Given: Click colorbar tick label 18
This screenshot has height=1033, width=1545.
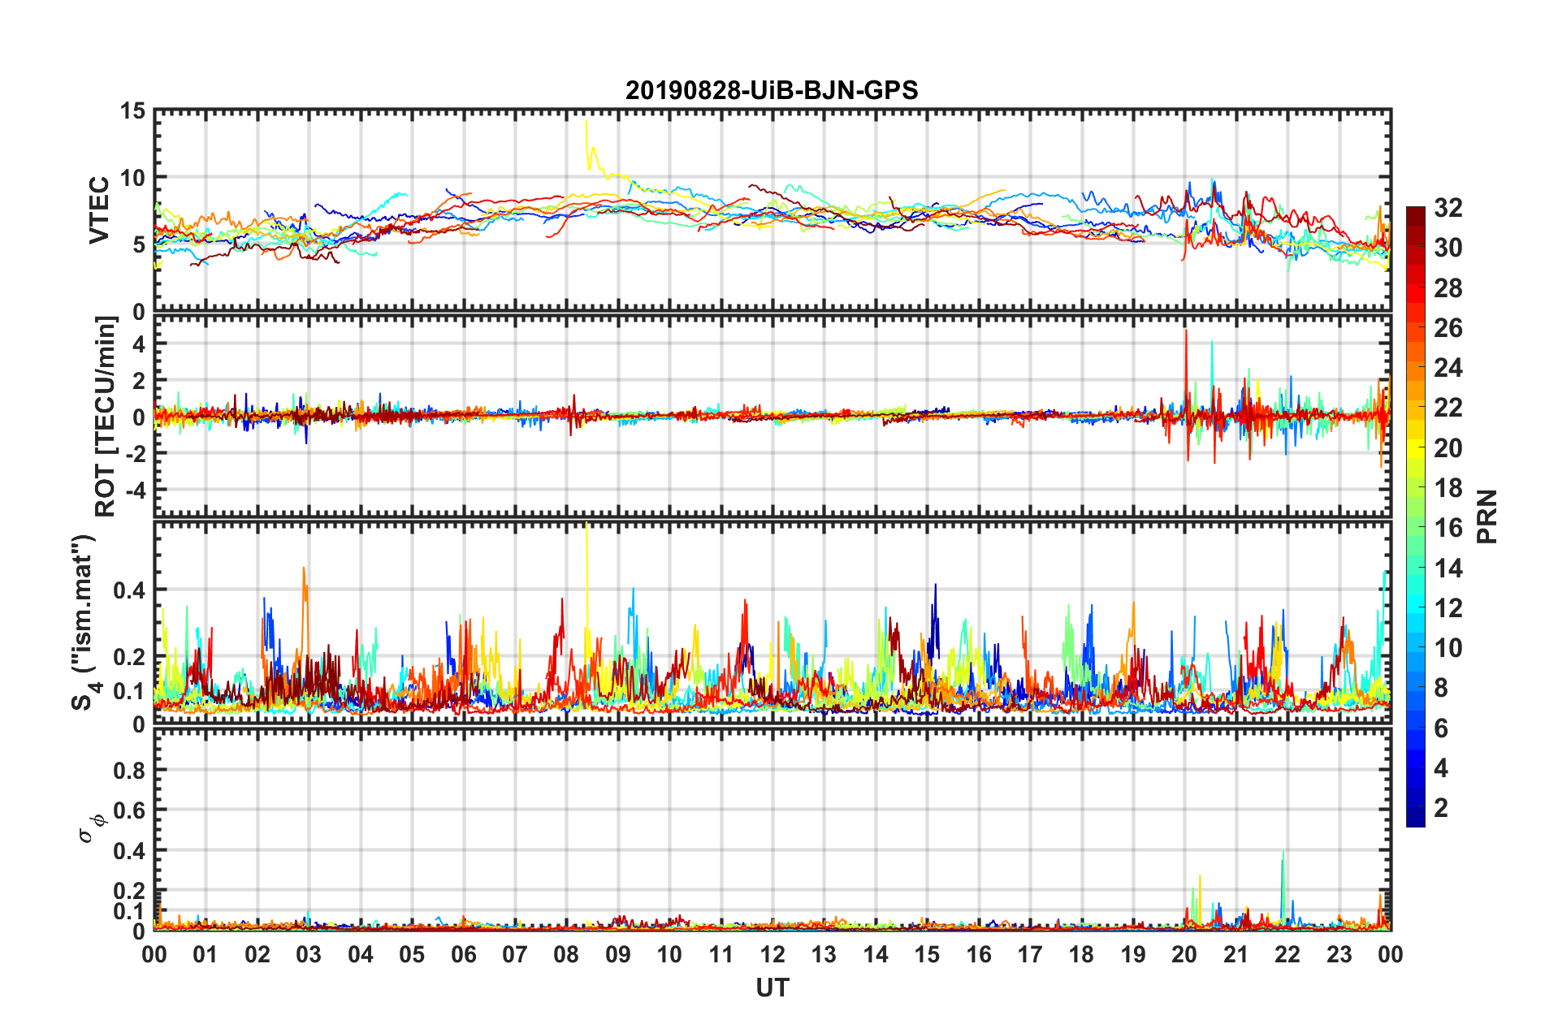Looking at the screenshot, I should pos(1448,488).
